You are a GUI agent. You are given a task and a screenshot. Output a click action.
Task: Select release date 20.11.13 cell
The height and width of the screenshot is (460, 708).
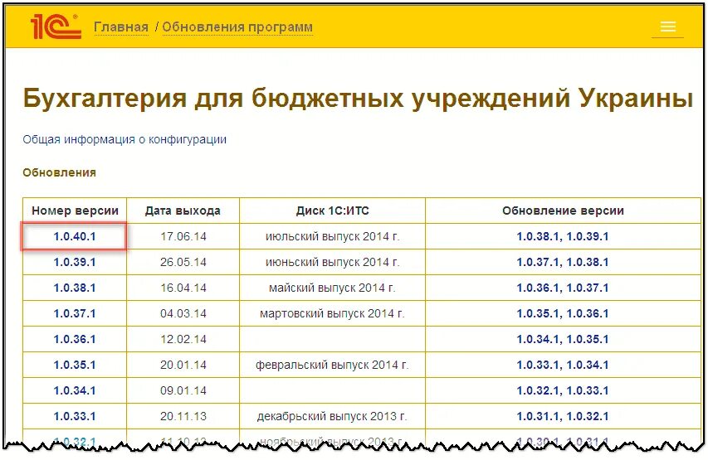[x=183, y=416]
